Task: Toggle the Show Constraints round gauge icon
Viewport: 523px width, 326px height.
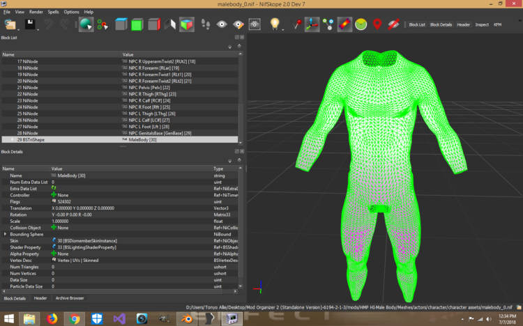Action: coord(361,24)
